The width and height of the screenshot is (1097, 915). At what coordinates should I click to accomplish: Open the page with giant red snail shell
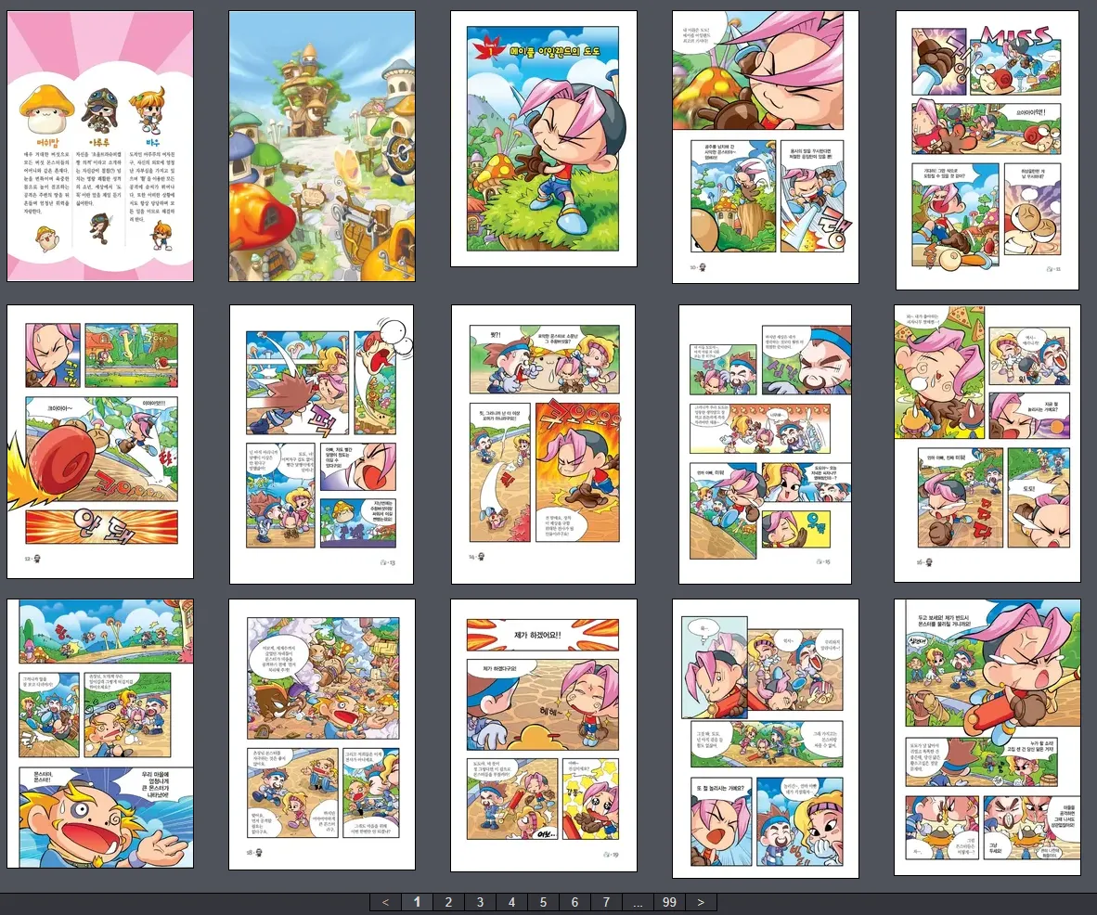coord(100,442)
